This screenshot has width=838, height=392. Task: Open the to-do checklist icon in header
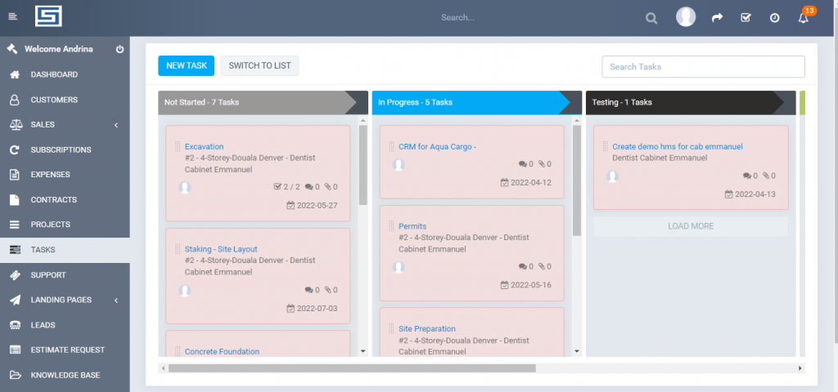[x=746, y=17]
